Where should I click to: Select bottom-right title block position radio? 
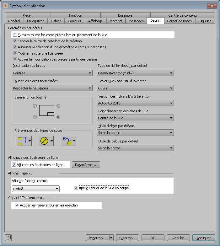coord(58,117)
